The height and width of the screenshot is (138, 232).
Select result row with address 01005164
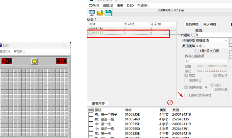[x=132, y=33]
